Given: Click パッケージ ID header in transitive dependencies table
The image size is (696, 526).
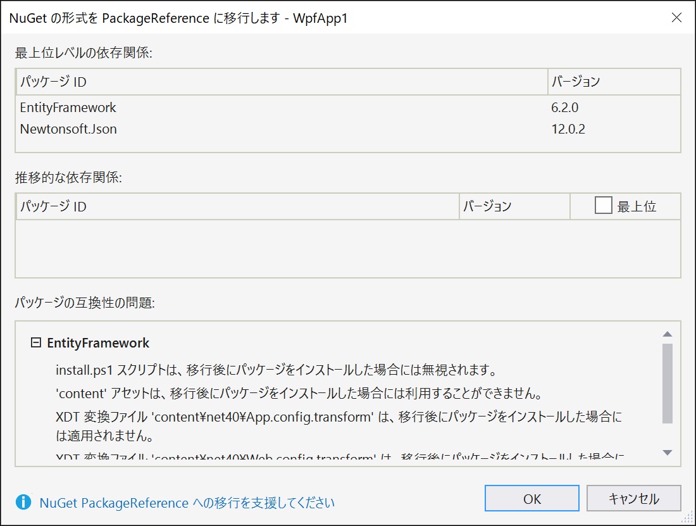Looking at the screenshot, I should pyautogui.click(x=237, y=206).
